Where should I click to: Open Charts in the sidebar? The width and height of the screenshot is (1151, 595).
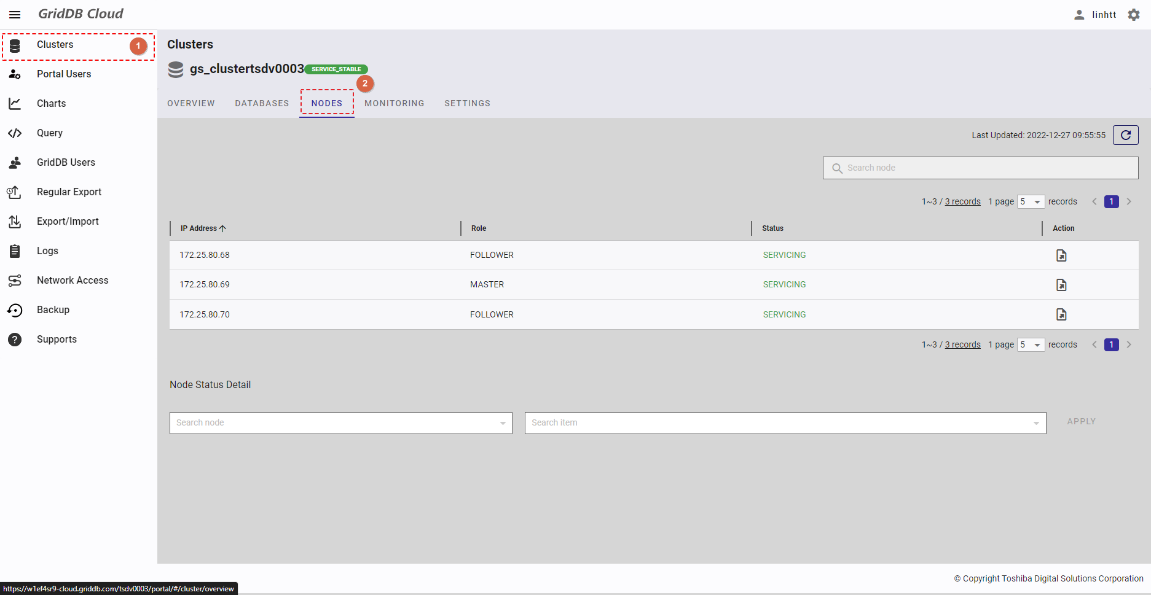coord(79,104)
